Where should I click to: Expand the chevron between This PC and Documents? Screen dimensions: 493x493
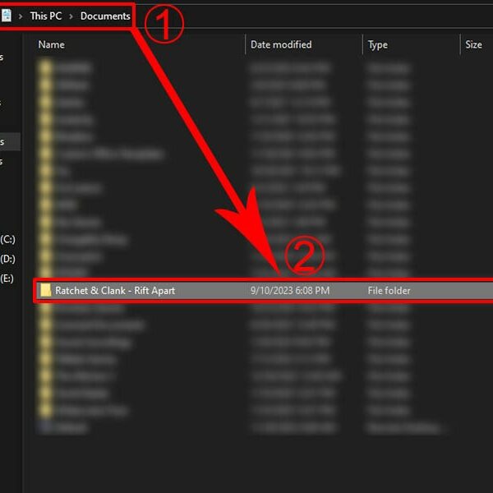[71, 16]
